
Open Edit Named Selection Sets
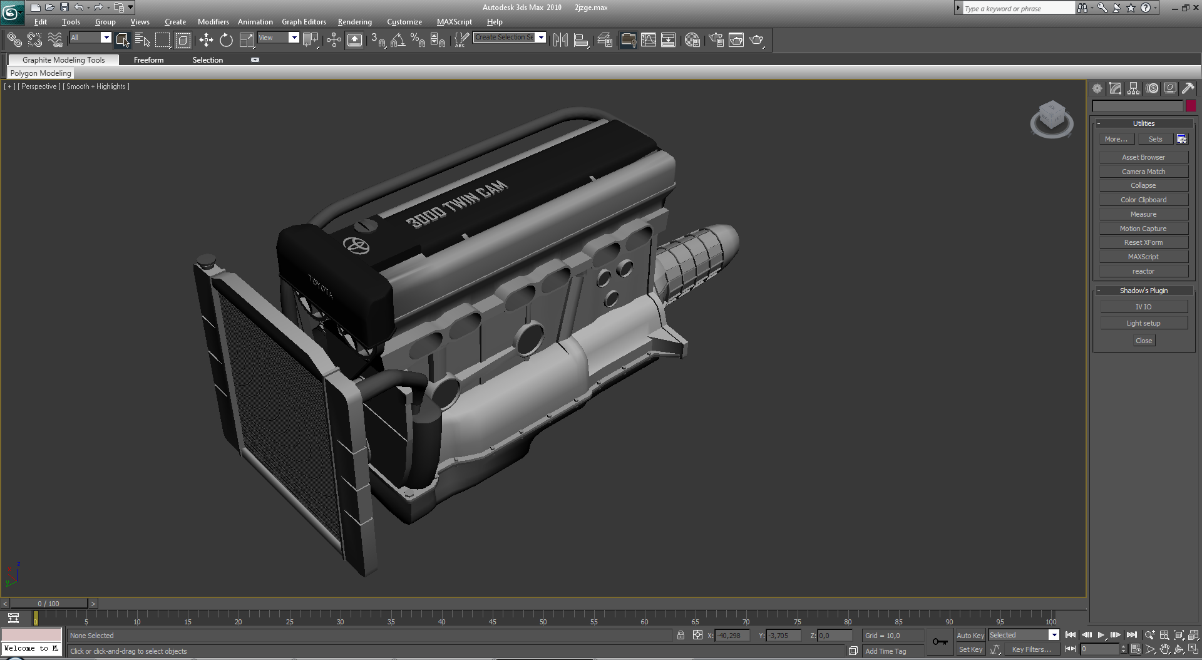(x=461, y=40)
